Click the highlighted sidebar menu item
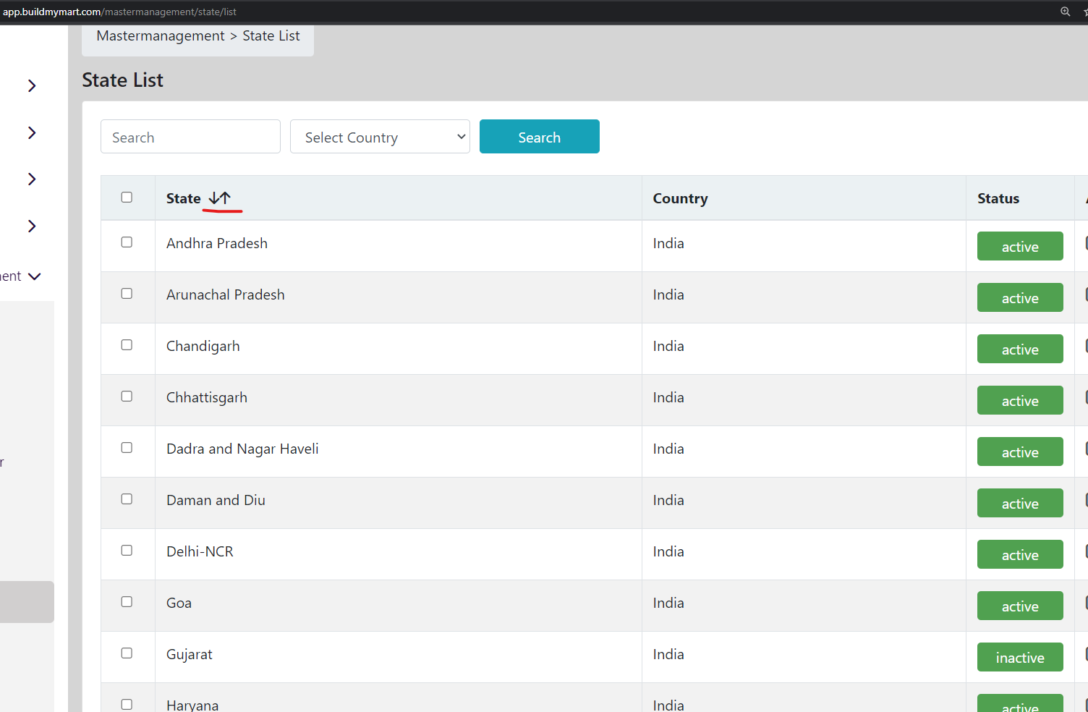The image size is (1088, 712). [x=27, y=602]
